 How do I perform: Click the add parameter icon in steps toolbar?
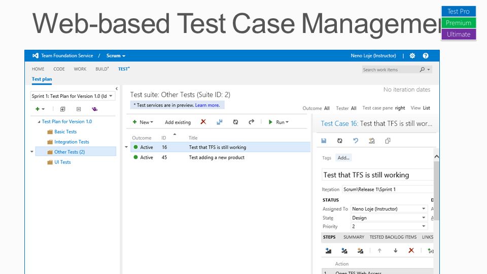431,251
